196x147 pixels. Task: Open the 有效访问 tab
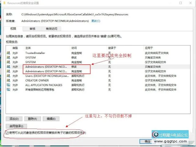click(x=51, y=29)
